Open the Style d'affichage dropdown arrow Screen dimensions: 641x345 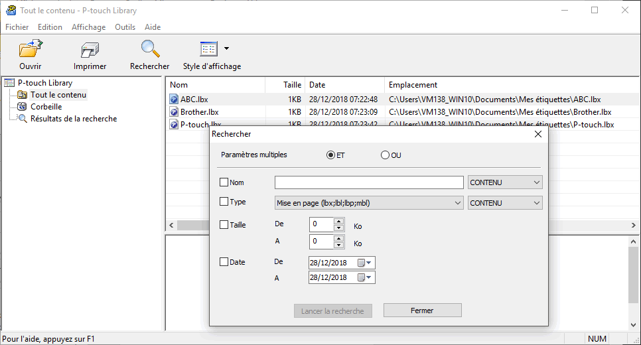[226, 48]
